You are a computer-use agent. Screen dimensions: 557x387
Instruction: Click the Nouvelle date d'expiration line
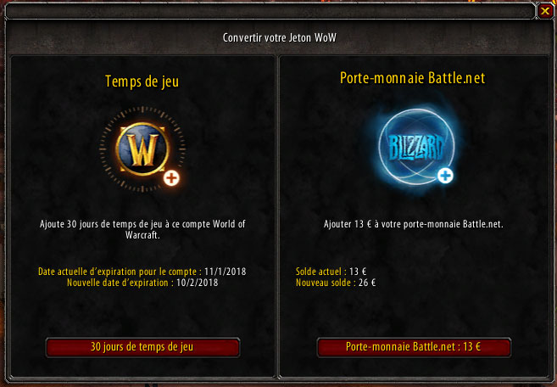[x=142, y=283]
